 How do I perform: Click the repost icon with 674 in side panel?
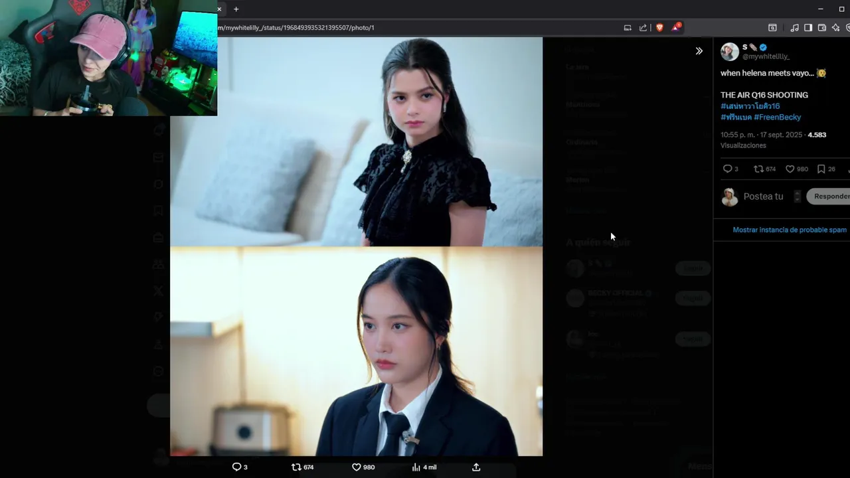(x=765, y=169)
